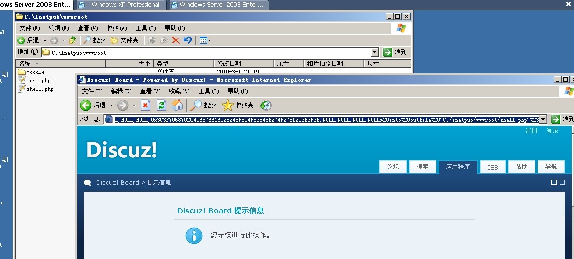Sort by 类型 column header
The height and width of the screenshot is (259, 574).
click(x=184, y=63)
